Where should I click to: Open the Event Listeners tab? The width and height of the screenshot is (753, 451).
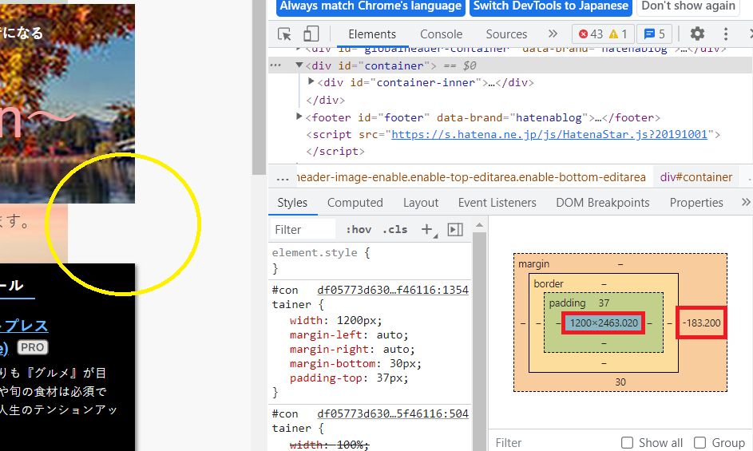click(x=497, y=203)
